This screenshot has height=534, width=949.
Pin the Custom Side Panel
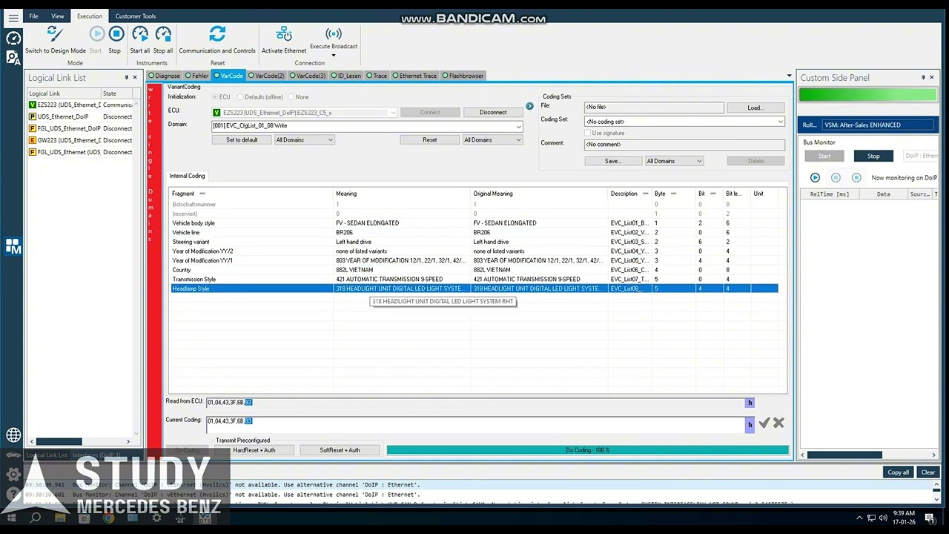pyautogui.click(x=923, y=77)
